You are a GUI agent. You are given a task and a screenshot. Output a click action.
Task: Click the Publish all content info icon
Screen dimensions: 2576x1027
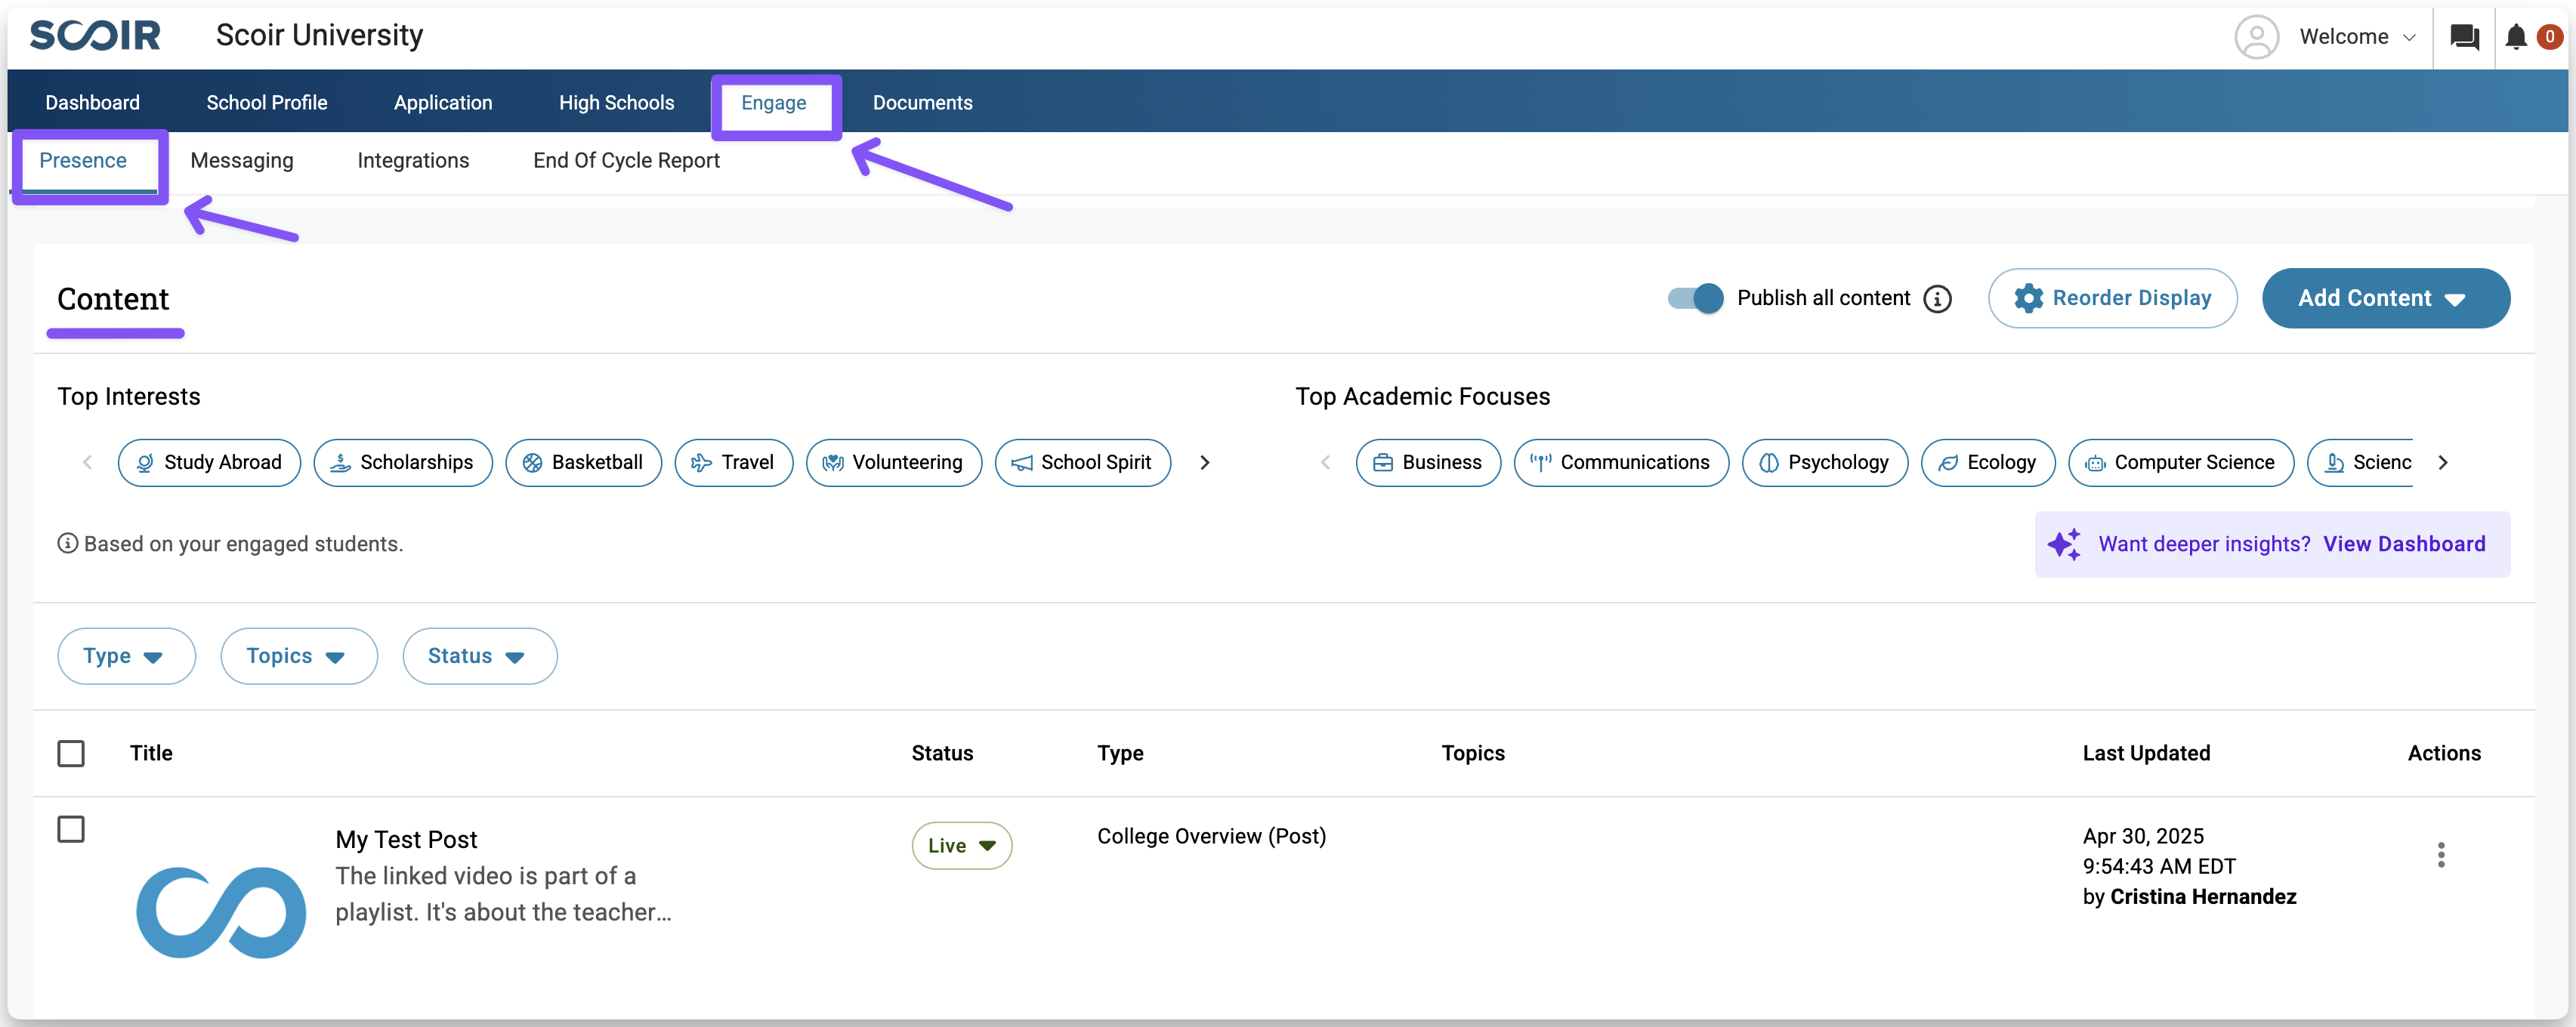(x=1937, y=299)
